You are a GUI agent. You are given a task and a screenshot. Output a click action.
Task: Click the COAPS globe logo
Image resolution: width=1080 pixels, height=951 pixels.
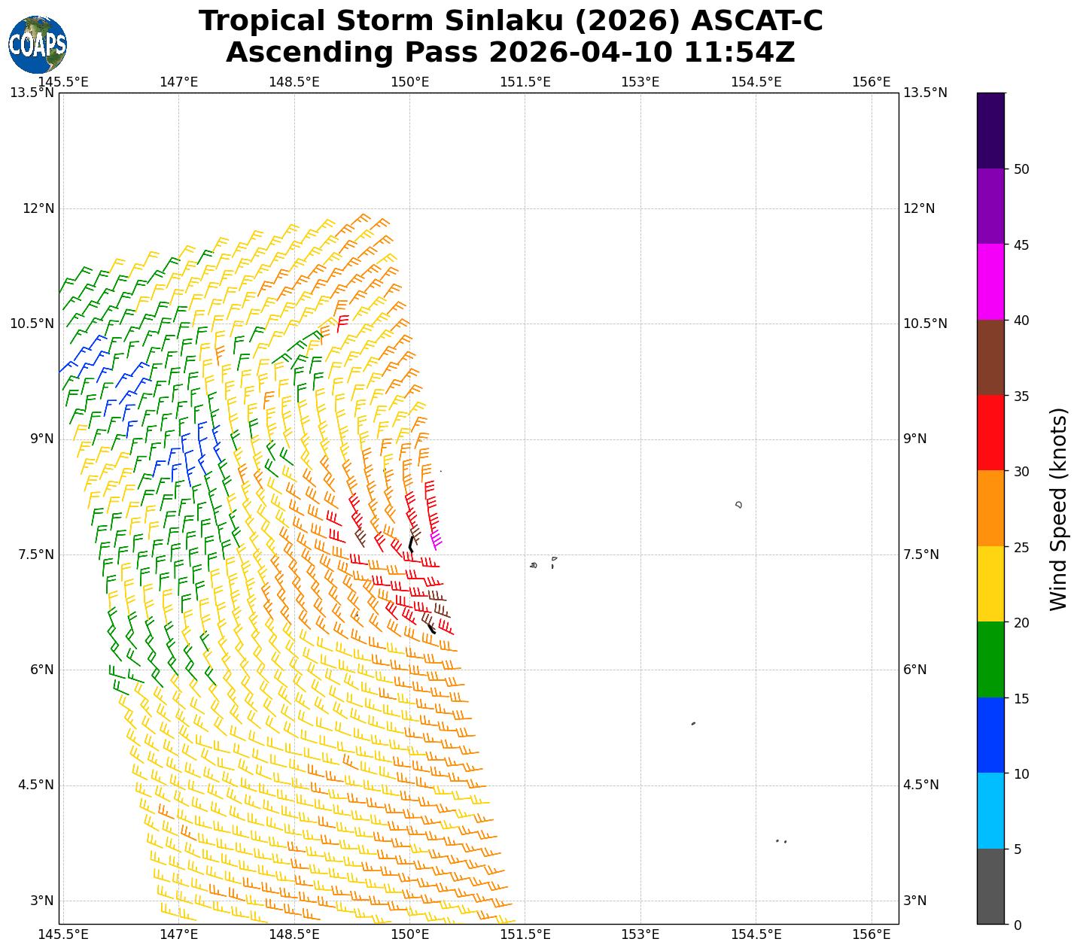click(x=38, y=45)
